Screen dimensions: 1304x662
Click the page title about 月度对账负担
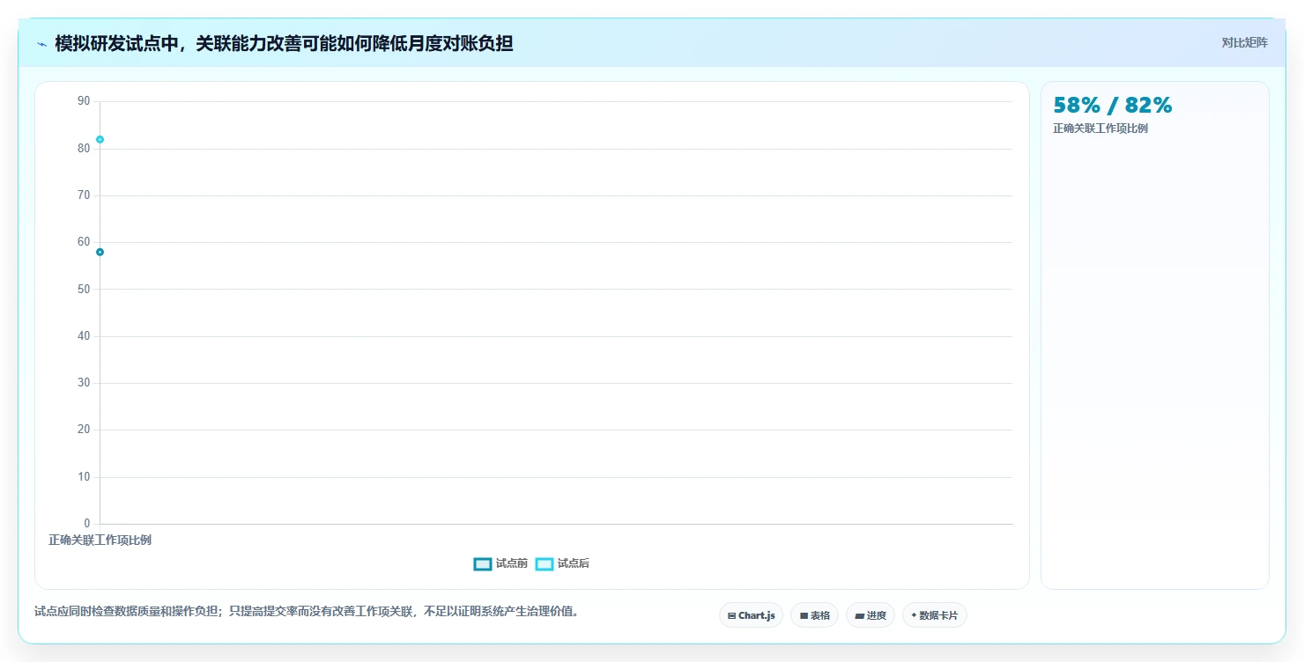point(284,43)
